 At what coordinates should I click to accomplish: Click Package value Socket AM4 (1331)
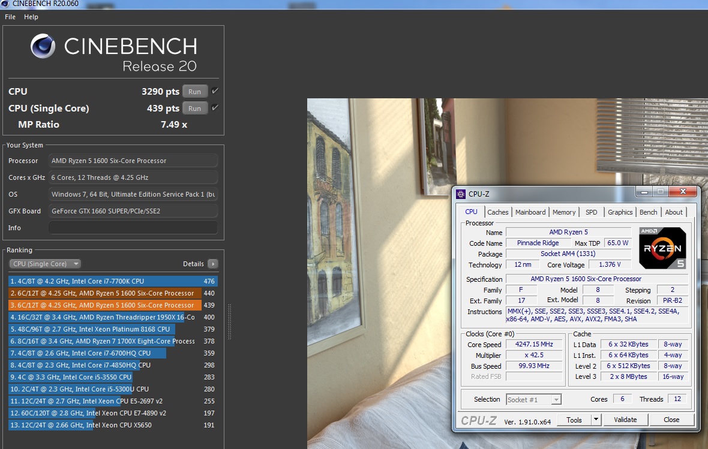(568, 254)
